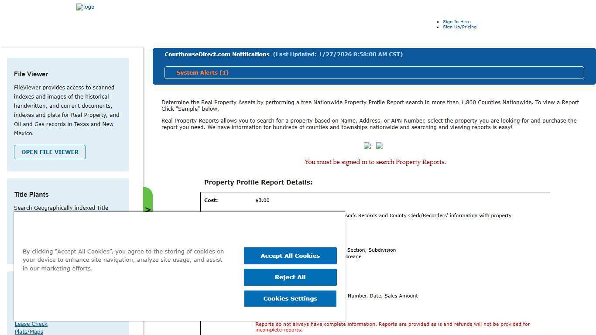The image size is (596, 335).
Task: Click Search Geographically indexed Title link
Action: 61,208
